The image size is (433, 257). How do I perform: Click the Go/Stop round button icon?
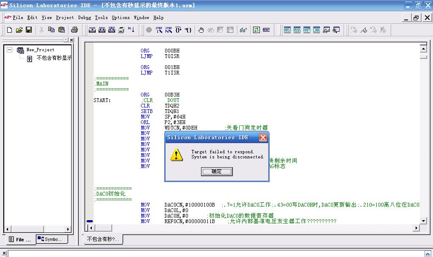point(149,30)
